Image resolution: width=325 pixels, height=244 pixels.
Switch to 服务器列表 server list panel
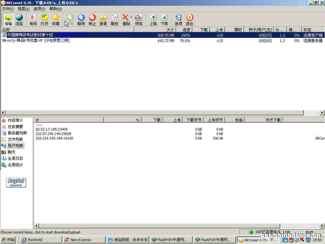(17, 133)
